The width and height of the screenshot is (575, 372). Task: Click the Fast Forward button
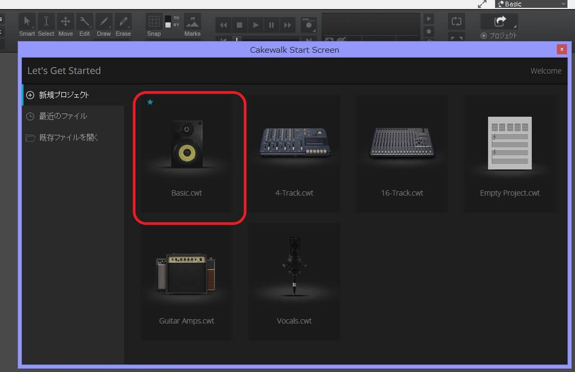pyautogui.click(x=287, y=25)
